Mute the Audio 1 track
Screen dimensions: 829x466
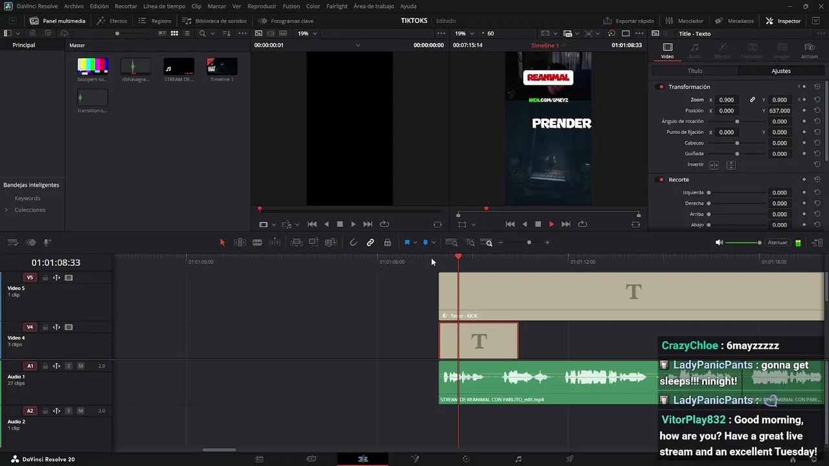80,366
